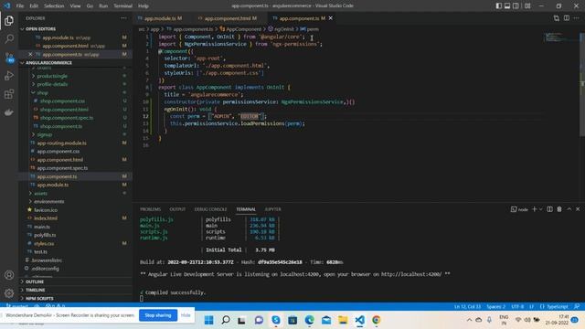Split the editor to the right

(x=567, y=18)
